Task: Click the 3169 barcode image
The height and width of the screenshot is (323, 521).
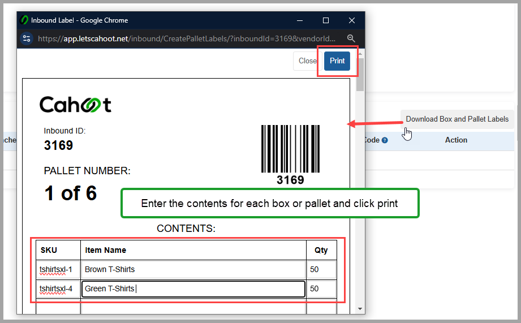Action: (290, 149)
